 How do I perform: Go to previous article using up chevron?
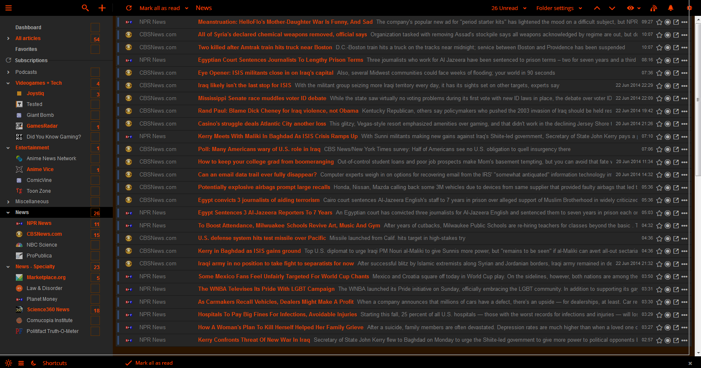(597, 8)
